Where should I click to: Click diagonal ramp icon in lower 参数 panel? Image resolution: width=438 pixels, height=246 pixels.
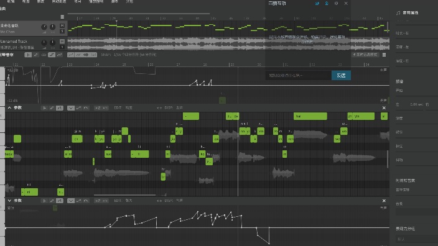click(x=78, y=201)
